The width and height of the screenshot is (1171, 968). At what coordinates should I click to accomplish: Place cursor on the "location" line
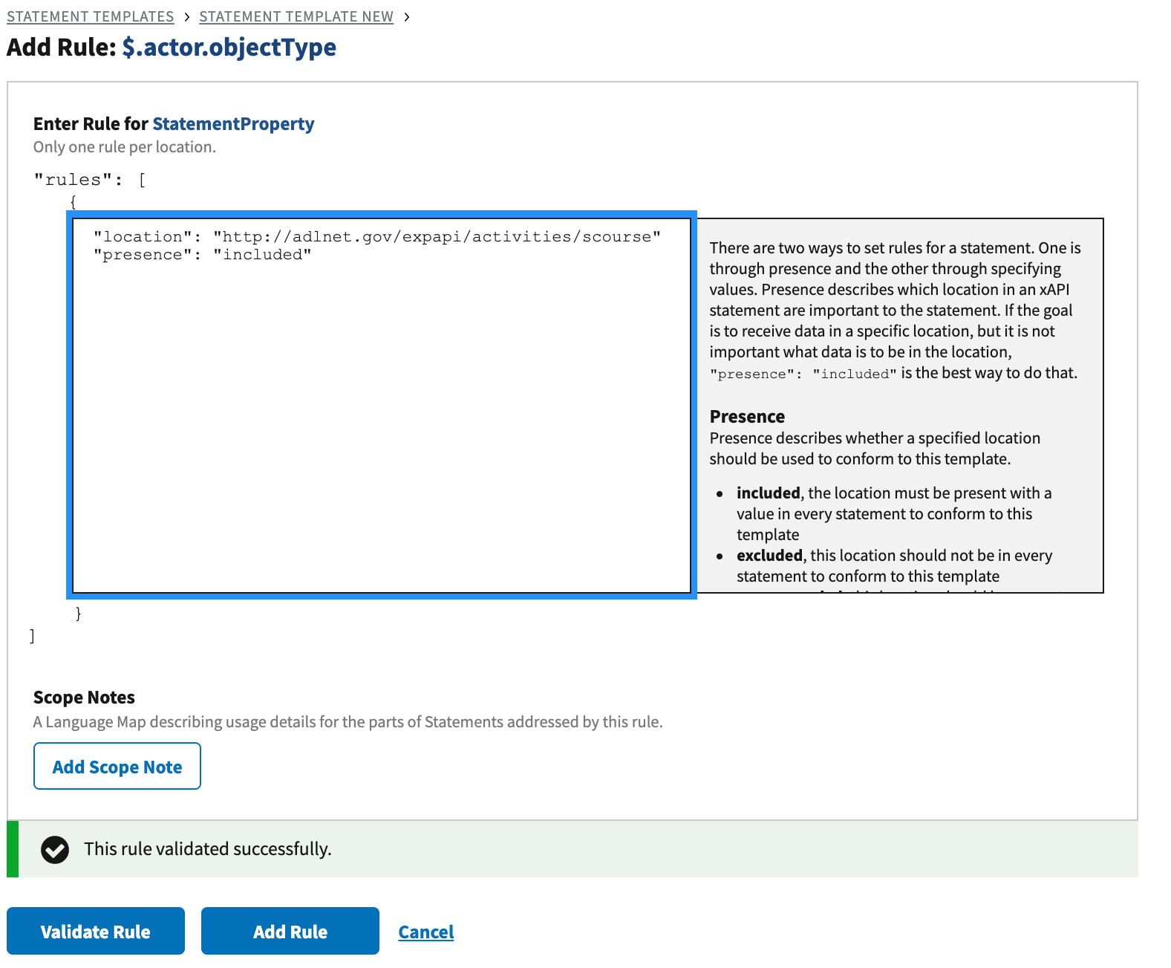tap(376, 236)
